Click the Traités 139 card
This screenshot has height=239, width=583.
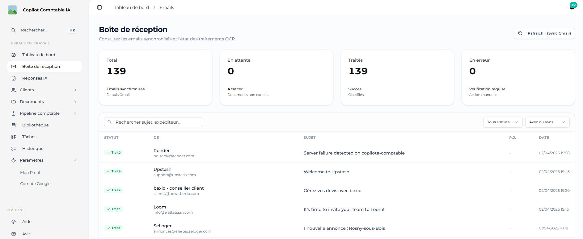(397, 77)
